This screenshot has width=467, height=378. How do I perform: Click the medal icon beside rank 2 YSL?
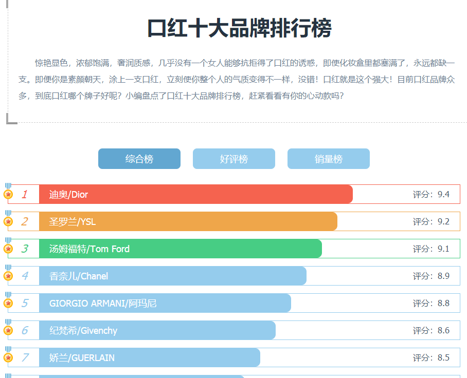[8, 219]
